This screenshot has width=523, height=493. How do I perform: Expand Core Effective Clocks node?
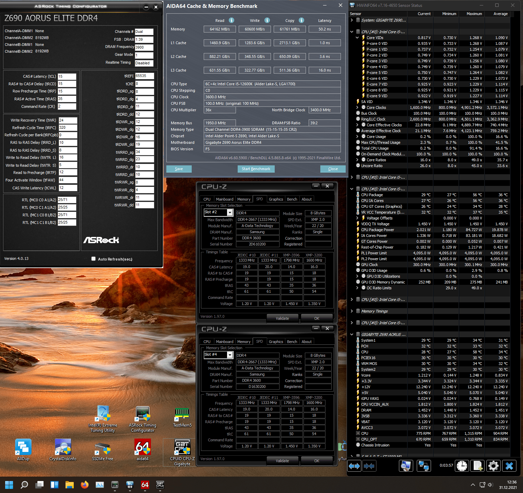pos(357,125)
